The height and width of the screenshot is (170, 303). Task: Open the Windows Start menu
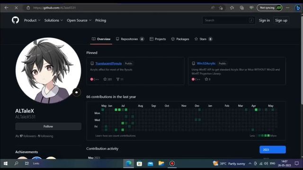[x=6, y=163]
